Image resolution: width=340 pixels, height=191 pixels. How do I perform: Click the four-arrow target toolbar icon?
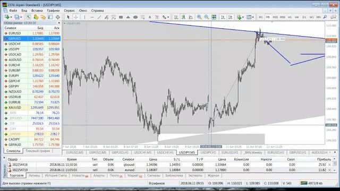pos(58,17)
